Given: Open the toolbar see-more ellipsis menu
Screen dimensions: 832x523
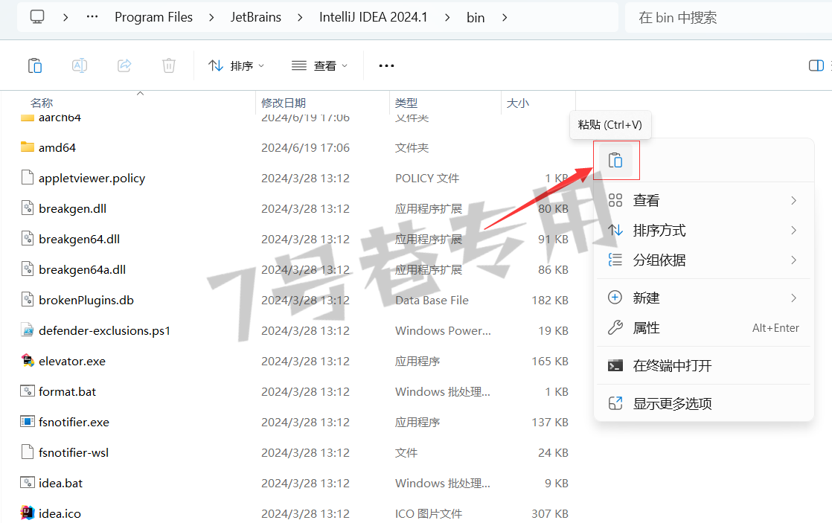Looking at the screenshot, I should tap(386, 65).
